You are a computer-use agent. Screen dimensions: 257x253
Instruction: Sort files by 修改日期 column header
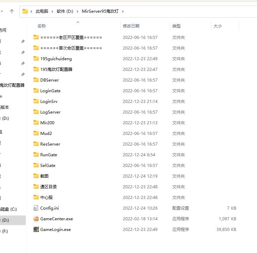[131, 26]
